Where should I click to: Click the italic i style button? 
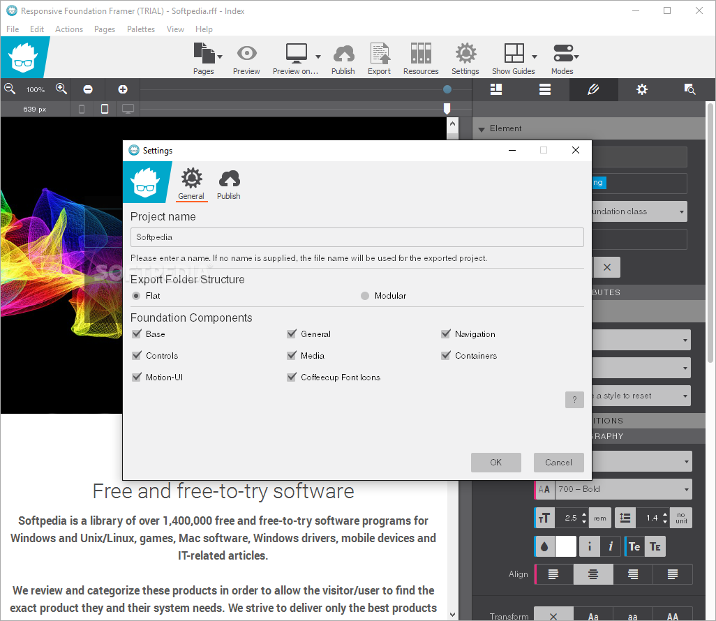click(x=611, y=546)
